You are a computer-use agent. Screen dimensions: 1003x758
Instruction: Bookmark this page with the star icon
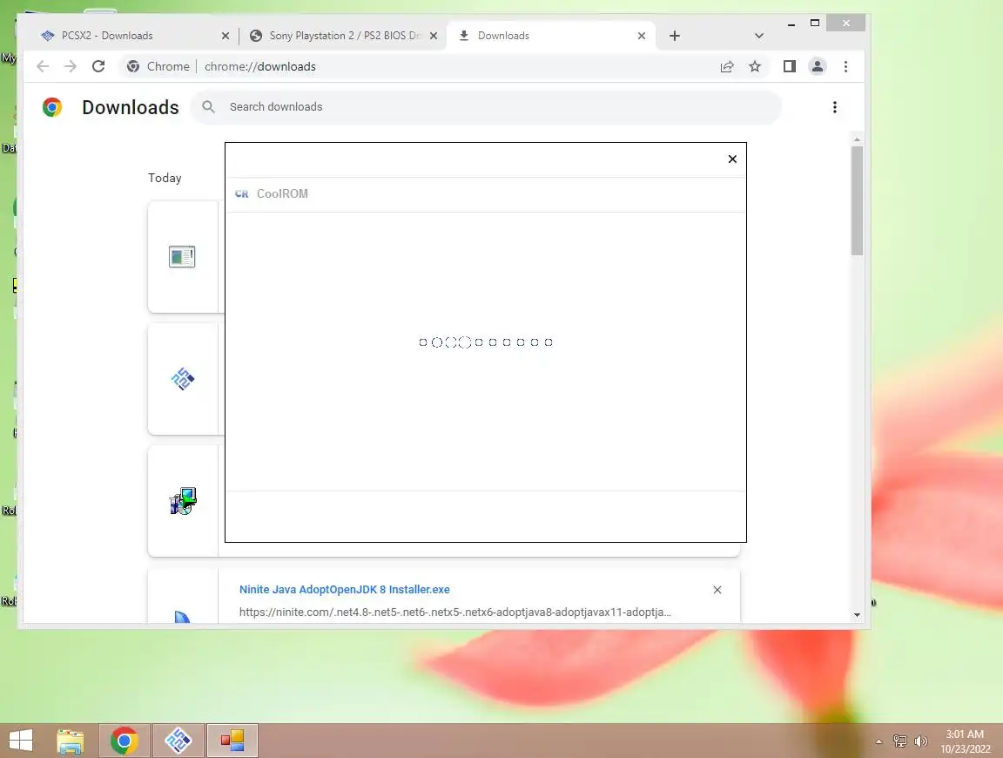point(755,66)
